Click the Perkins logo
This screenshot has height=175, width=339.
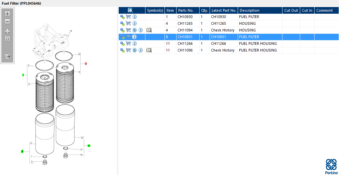pos(331,167)
